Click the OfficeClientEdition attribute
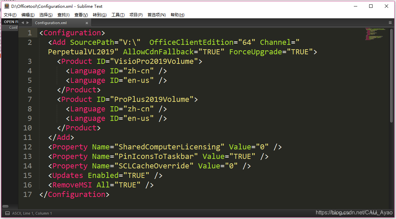396x219 pixels. (x=191, y=42)
